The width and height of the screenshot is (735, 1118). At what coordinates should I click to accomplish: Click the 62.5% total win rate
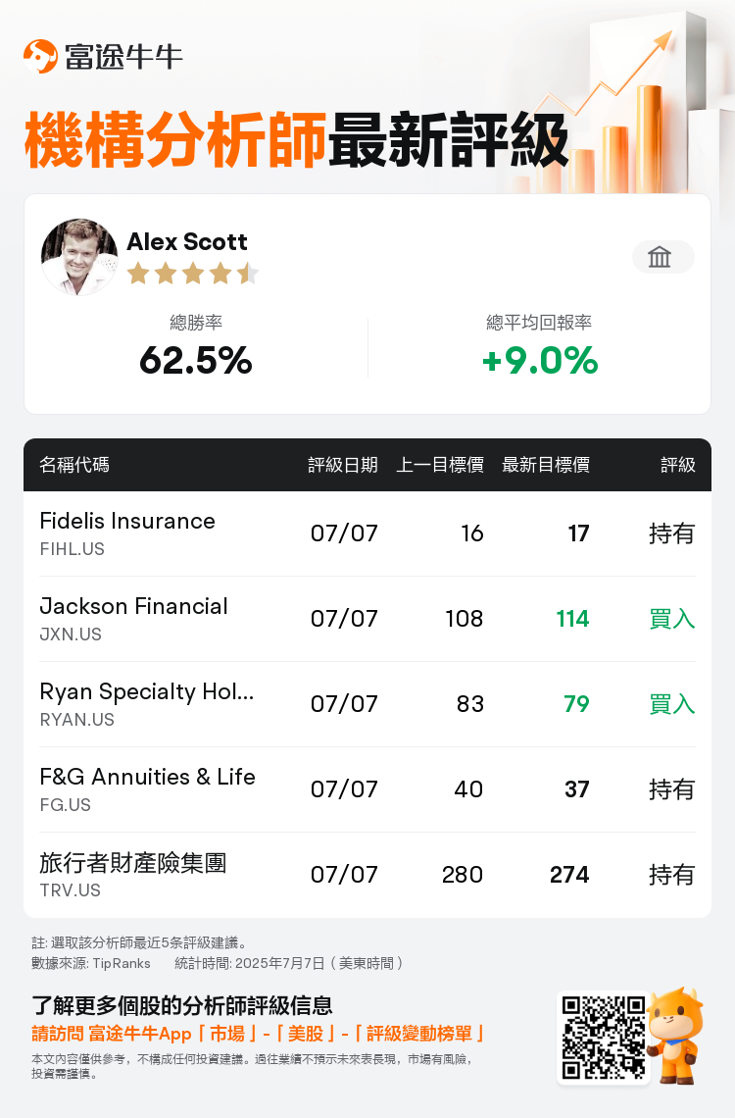196,360
